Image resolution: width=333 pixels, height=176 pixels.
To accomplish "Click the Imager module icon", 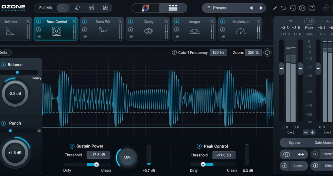I will click(x=194, y=31).
